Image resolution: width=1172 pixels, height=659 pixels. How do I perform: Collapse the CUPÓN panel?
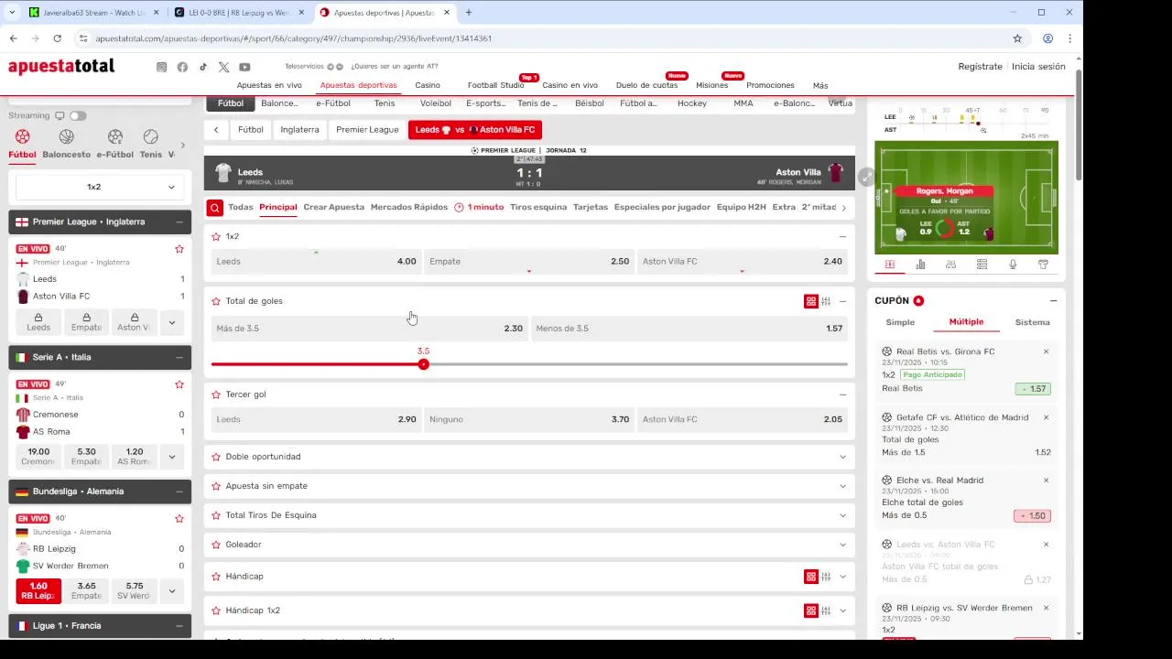coord(1053,301)
